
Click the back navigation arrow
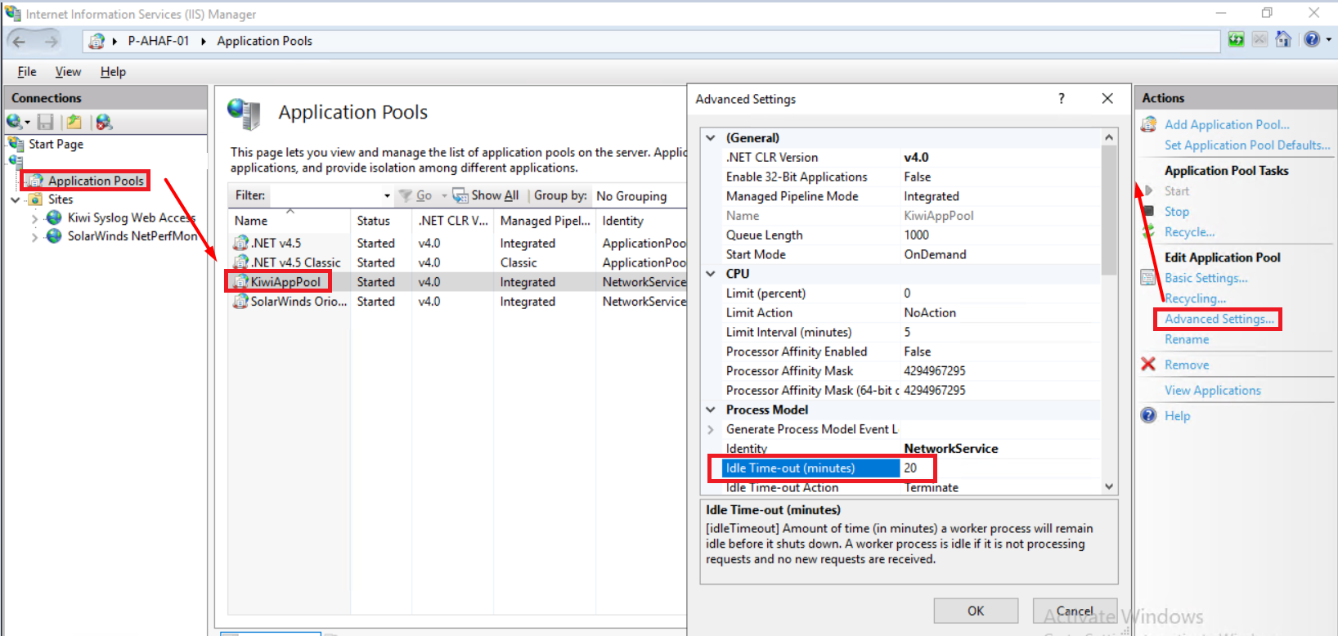(x=19, y=41)
